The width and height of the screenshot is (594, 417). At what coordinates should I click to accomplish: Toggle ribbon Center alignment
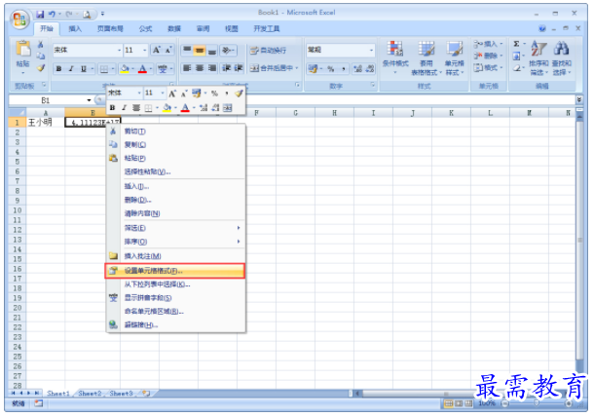coord(200,68)
